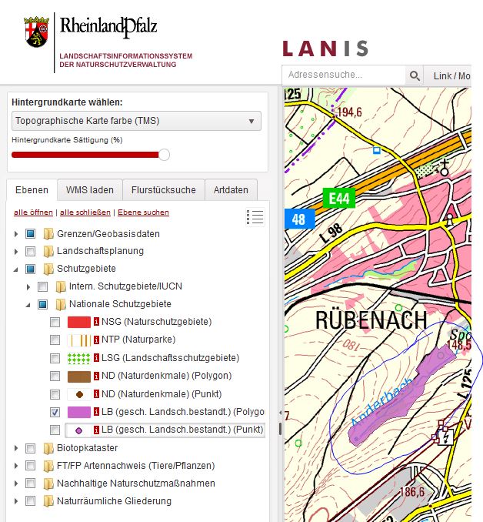Click the 'Ebene suchen' link
The width and height of the screenshot is (483, 522).
click(x=143, y=212)
